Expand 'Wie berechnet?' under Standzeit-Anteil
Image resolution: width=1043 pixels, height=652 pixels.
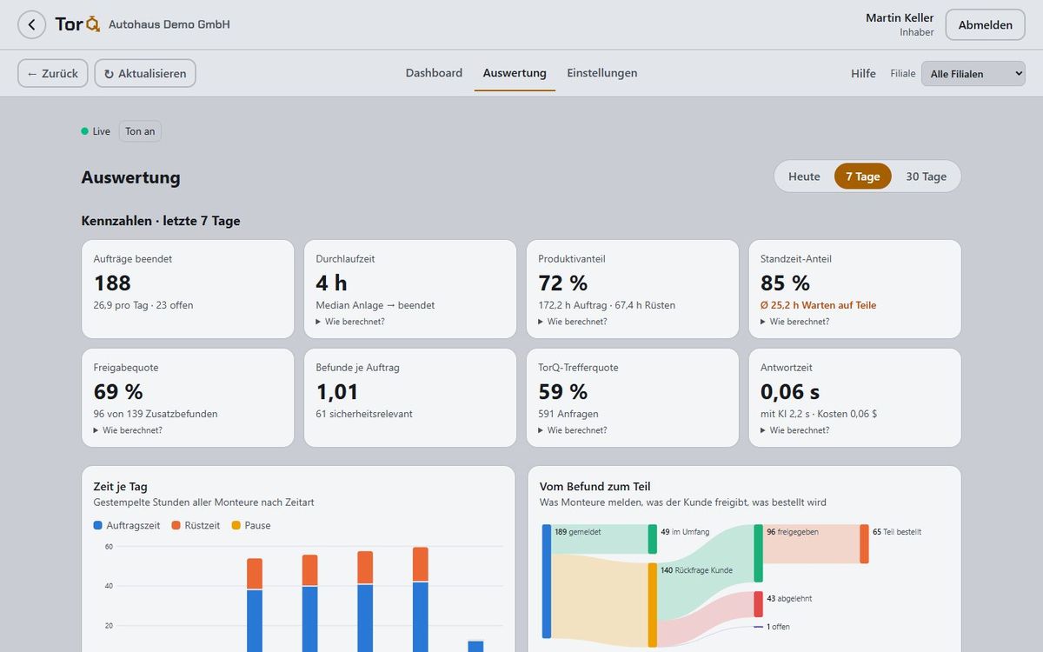pos(795,322)
